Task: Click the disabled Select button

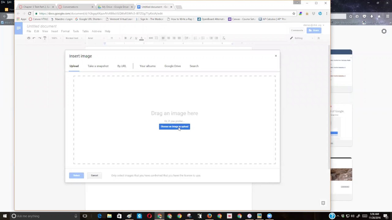Action: 76,175
